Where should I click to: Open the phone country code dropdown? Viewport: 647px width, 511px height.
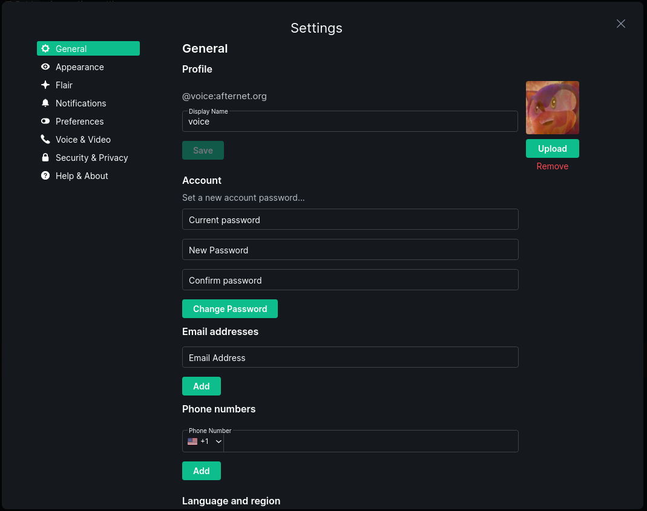[218, 441]
